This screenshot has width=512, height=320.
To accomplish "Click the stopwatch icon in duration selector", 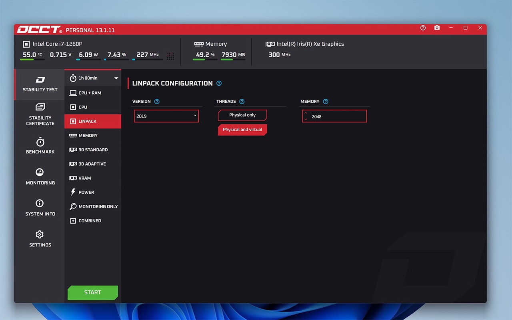I will pyautogui.click(x=73, y=78).
